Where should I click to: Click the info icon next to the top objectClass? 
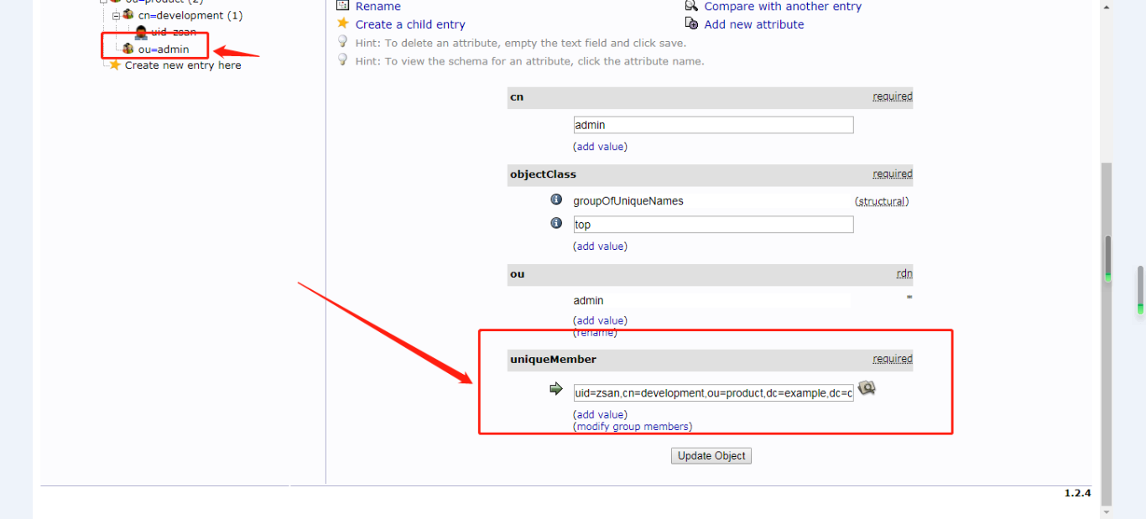[555, 223]
